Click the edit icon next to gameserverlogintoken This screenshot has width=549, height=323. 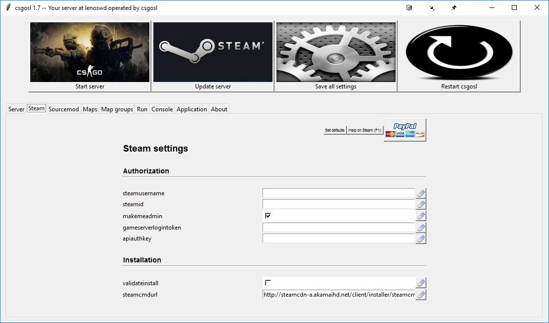[x=421, y=228]
